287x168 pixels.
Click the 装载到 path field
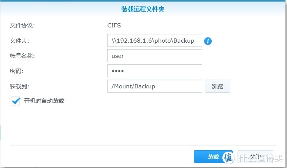click(x=154, y=86)
